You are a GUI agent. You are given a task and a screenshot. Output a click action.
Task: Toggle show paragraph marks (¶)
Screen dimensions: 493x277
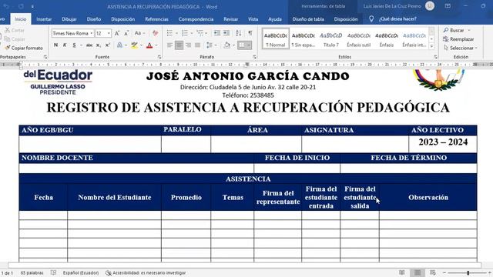[250, 33]
